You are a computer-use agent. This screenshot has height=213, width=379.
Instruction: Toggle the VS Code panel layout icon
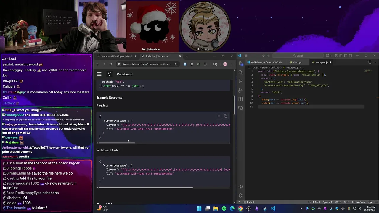click(346, 56)
